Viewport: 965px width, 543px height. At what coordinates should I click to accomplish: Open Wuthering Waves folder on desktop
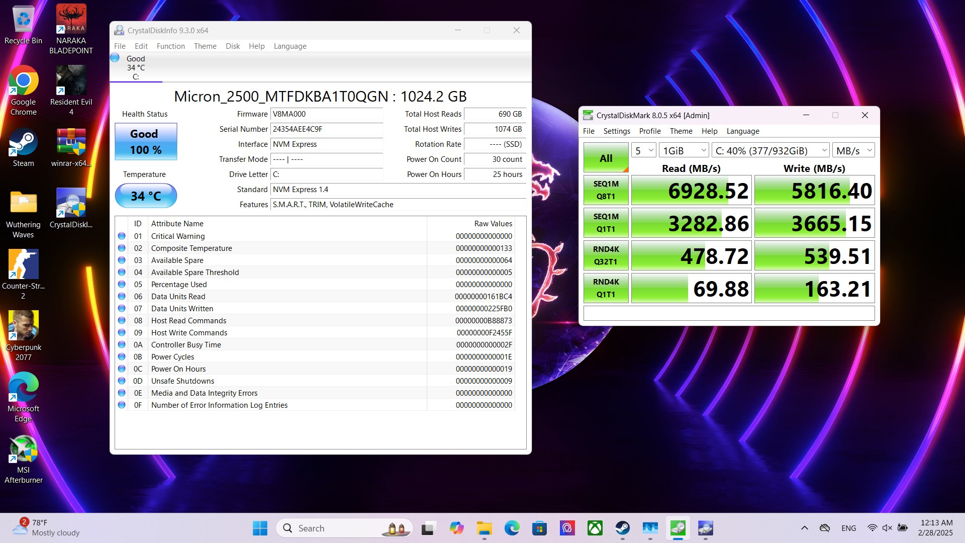click(x=23, y=214)
